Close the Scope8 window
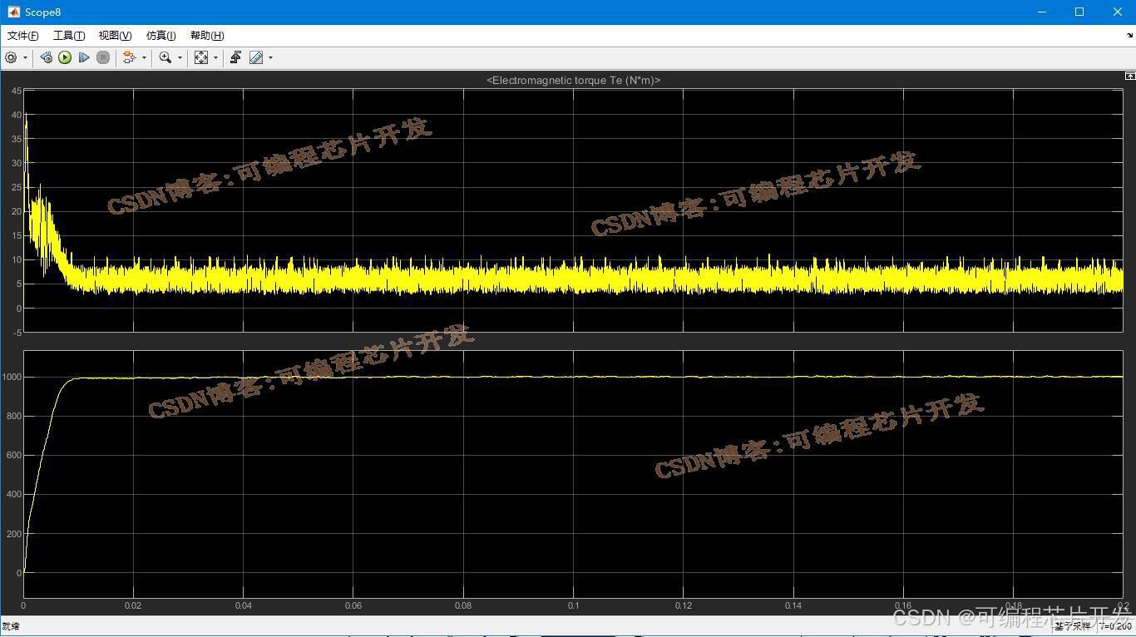Image resolution: width=1136 pixels, height=637 pixels. coord(1117,12)
